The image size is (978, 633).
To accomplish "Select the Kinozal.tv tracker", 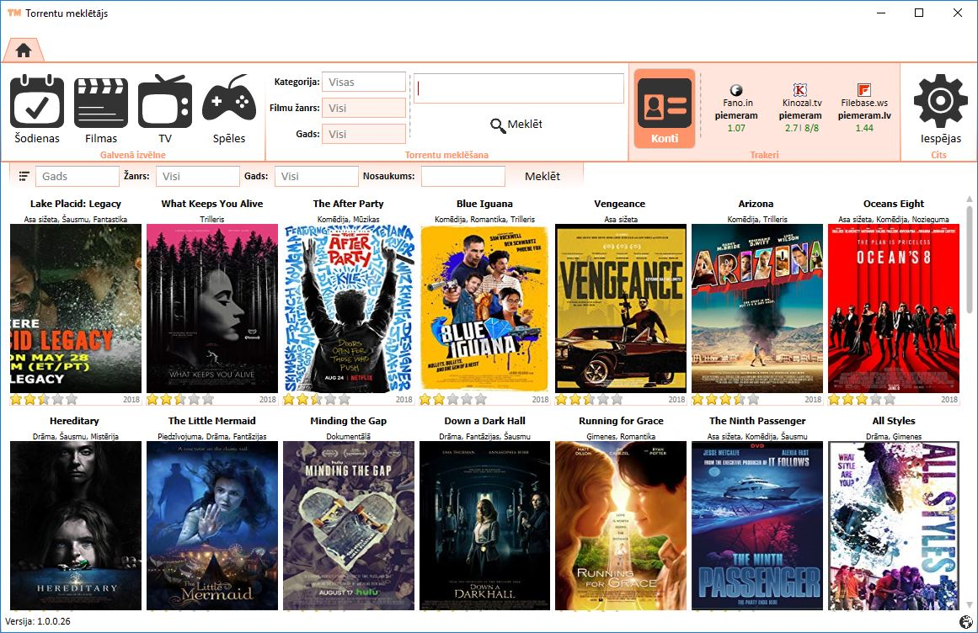I will pyautogui.click(x=801, y=109).
